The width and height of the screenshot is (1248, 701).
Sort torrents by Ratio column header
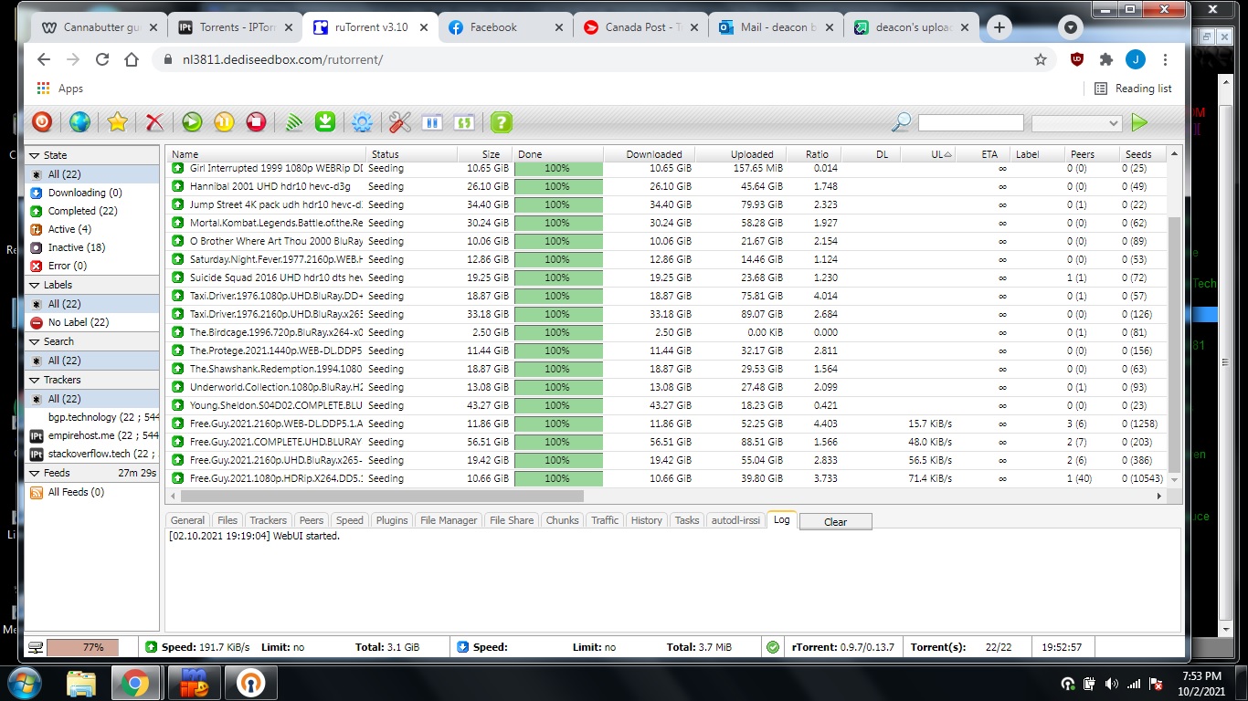813,154
